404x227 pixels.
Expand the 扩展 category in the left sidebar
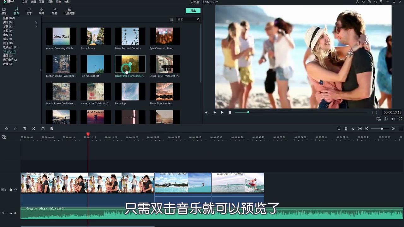click(x=36, y=26)
